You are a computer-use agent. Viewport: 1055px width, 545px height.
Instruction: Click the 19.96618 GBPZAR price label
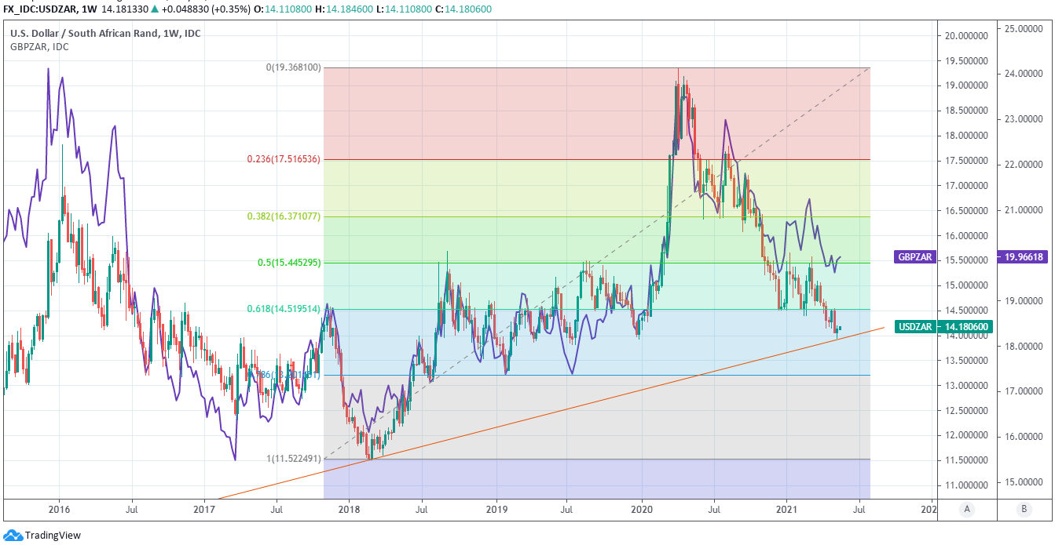[1023, 256]
